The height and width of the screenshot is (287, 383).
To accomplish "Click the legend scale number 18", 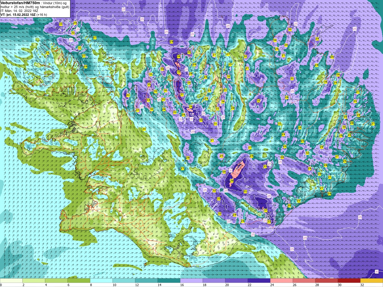I will (x=204, y=285).
